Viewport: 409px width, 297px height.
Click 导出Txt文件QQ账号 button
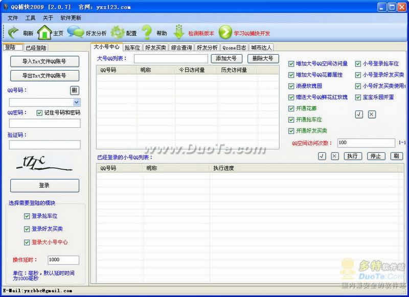click(x=44, y=76)
